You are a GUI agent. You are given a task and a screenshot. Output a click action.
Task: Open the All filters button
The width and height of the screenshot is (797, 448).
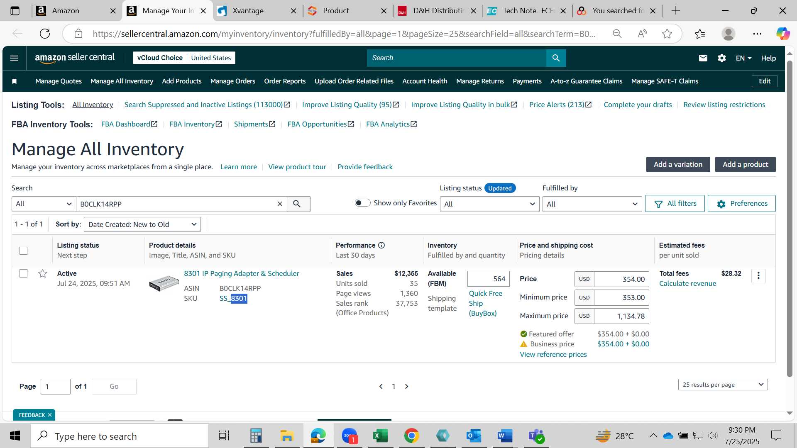[x=675, y=204]
